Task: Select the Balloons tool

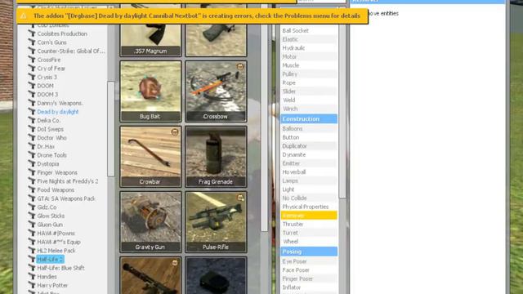Action: [x=309, y=129]
